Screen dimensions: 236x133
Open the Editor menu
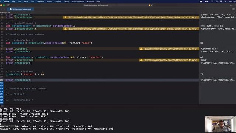tap(49, 1)
